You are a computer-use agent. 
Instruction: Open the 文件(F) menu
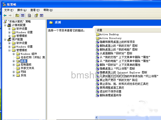[9, 10]
